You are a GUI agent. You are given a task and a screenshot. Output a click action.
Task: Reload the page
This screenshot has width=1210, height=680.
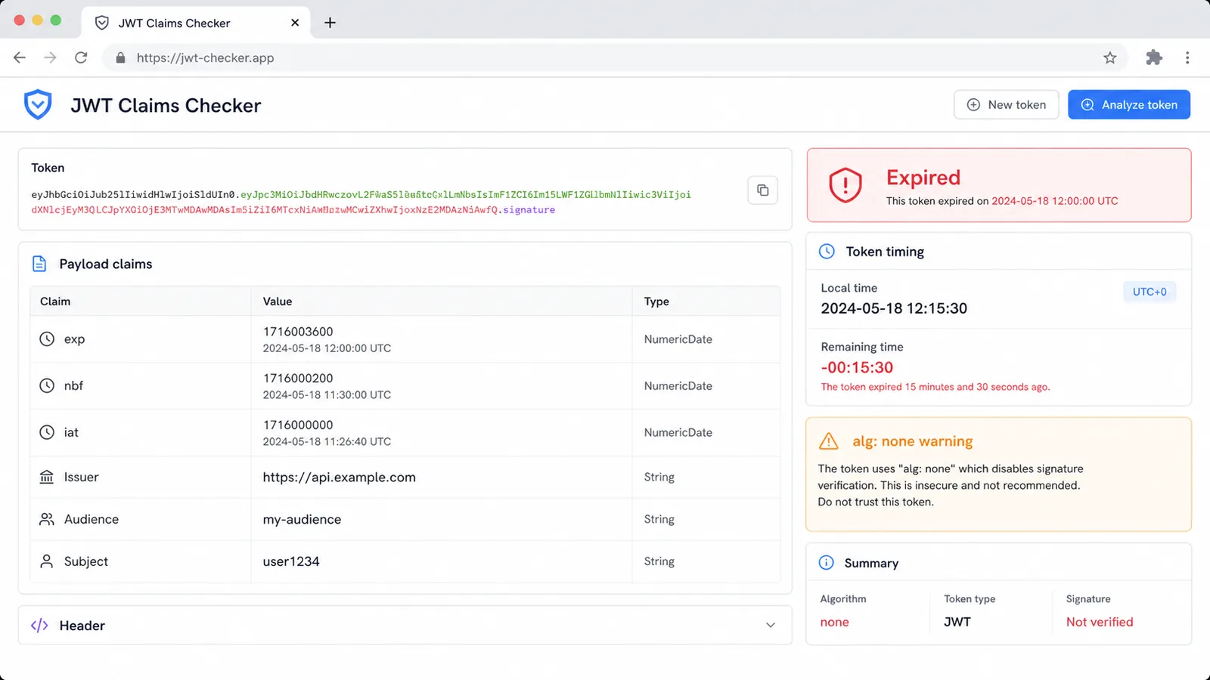81,57
